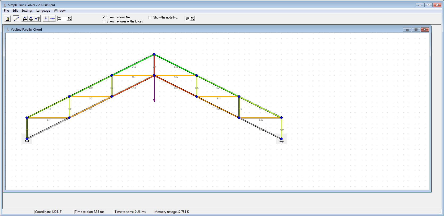Click the apex node of the truss
Viewport: 444px width, 216px height.
154,54
